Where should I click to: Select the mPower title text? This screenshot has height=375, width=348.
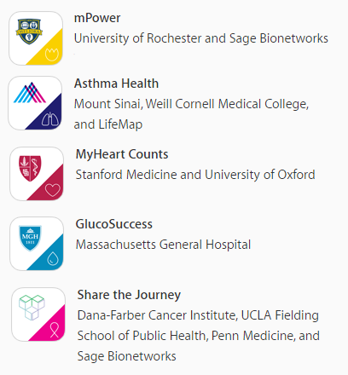(97, 18)
